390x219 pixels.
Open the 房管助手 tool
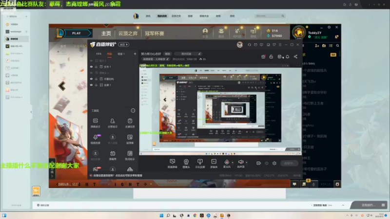tap(113, 123)
